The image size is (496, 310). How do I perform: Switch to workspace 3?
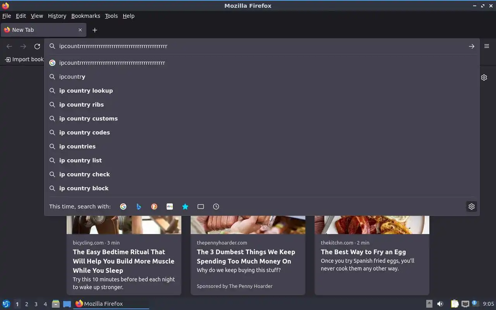click(x=36, y=304)
